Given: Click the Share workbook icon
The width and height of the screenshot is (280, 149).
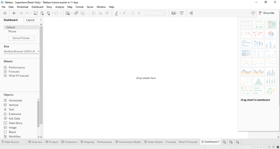Looking at the screenshot, I should 191,13.
